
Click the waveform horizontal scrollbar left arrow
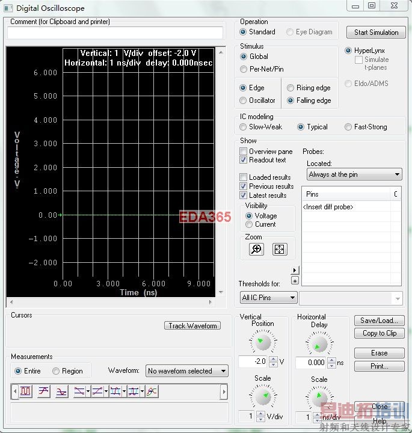pyautogui.click(x=11, y=302)
